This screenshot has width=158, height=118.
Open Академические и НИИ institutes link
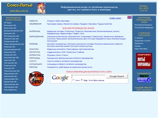coord(56,52)
